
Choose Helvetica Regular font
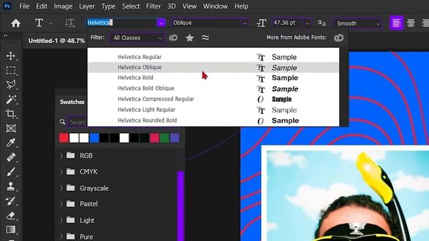(213, 57)
